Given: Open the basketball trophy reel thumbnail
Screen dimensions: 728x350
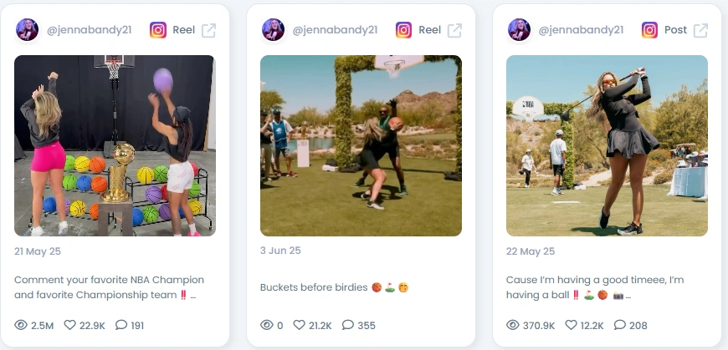Looking at the screenshot, I should point(115,145).
